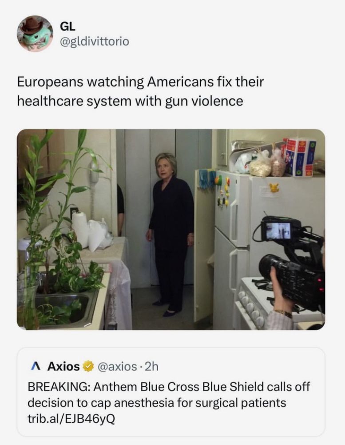Click the paper towel roll in the photo
The width and height of the screenshot is (345, 445).
pyautogui.click(x=80, y=229)
